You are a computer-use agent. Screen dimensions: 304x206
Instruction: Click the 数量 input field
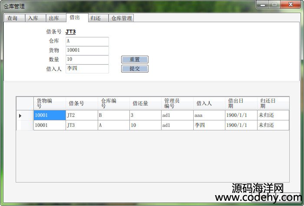tap(87, 60)
